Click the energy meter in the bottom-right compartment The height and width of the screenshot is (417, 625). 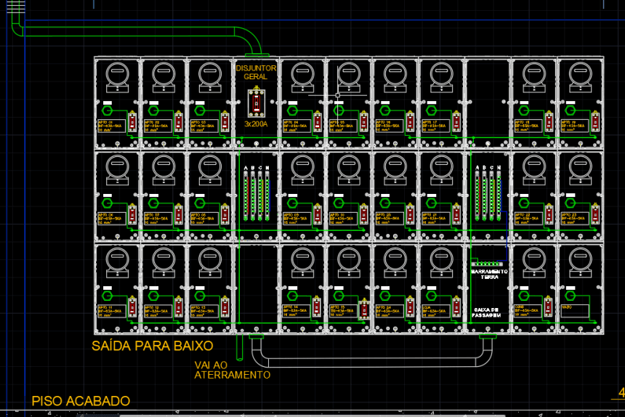(x=580, y=262)
